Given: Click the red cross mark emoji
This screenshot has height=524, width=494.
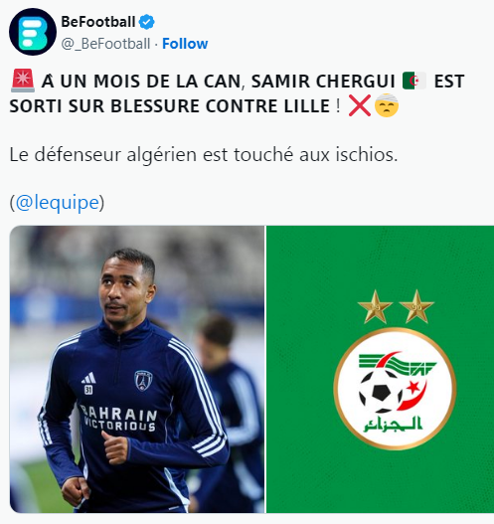Looking at the screenshot, I should pyautogui.click(x=360, y=105).
